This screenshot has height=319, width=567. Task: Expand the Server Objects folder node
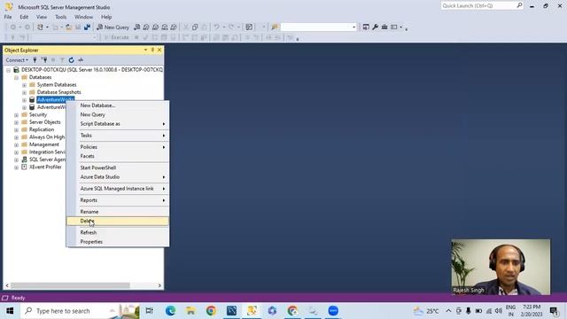pyautogui.click(x=16, y=122)
